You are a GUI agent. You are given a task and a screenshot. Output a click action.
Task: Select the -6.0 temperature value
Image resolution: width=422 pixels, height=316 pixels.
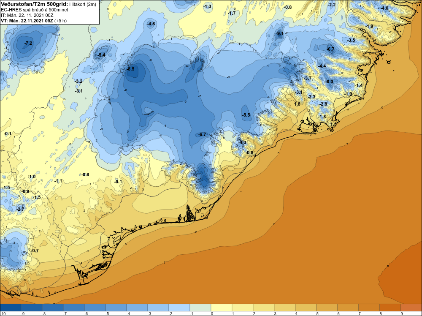click(x=329, y=82)
